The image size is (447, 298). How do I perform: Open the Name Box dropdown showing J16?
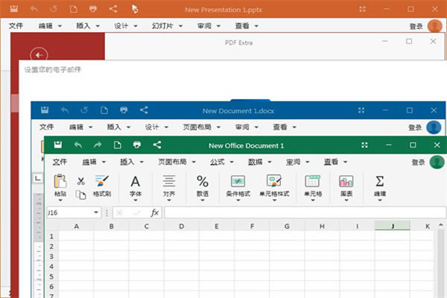[97, 212]
